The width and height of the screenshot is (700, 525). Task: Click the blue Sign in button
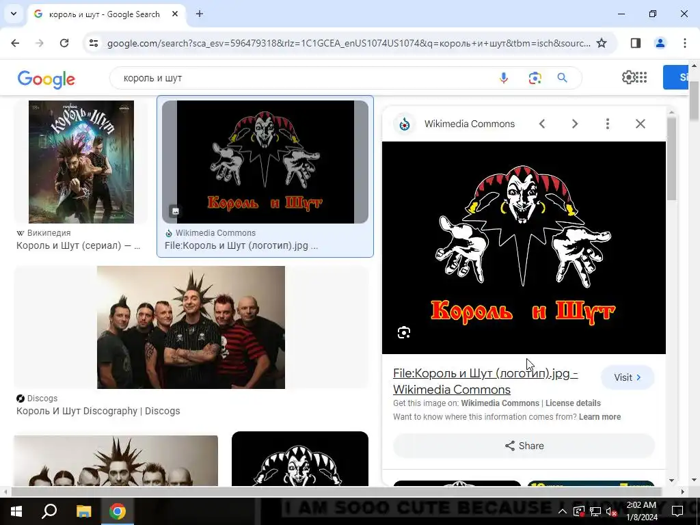point(675,77)
